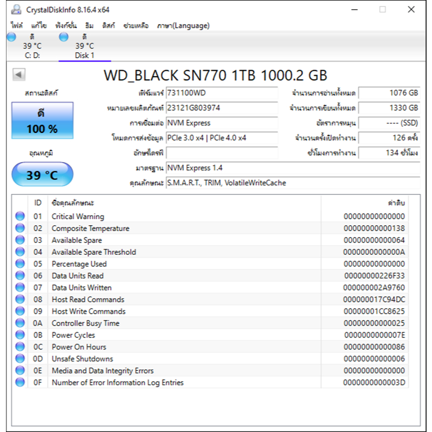432x432 pixels.
Task: Click the serial number field 23121G803974
Action: (221, 108)
